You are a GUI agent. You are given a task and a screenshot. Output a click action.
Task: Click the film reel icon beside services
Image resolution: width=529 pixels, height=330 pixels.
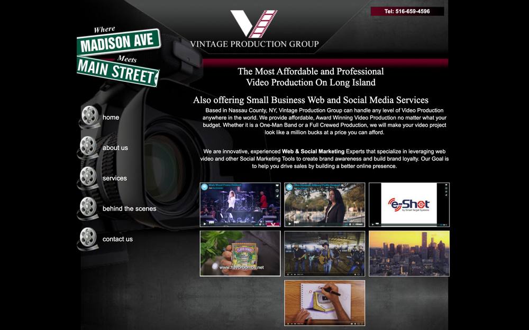[x=88, y=178]
